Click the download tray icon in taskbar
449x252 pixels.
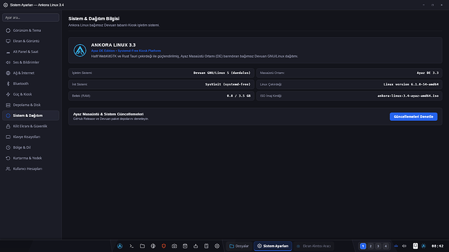coord(196,246)
